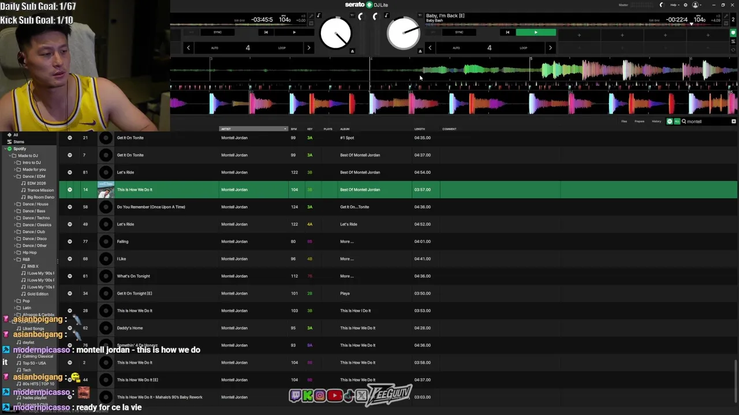Click the right deck green play button

tap(536, 32)
